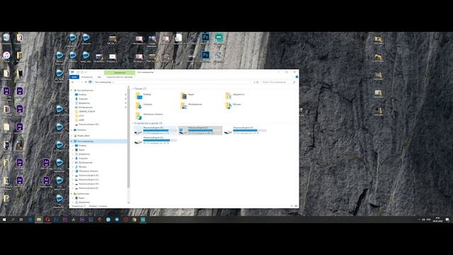Image resolution: width=453 pixels, height=255 pixels.
Task: Expand the OneDrive tree node
Action: [71, 130]
